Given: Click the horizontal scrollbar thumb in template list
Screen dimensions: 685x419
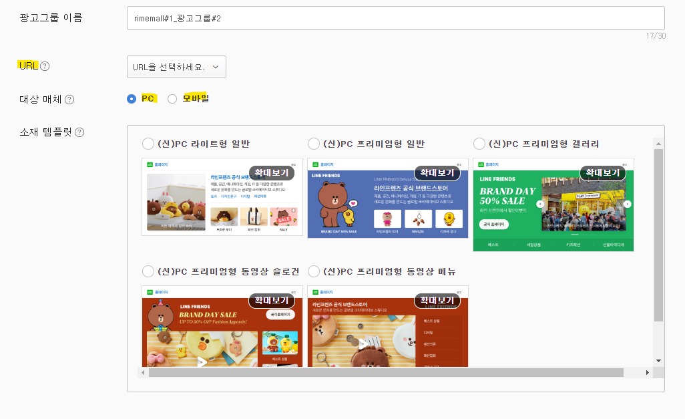Looking at the screenshot, I should 386,373.
